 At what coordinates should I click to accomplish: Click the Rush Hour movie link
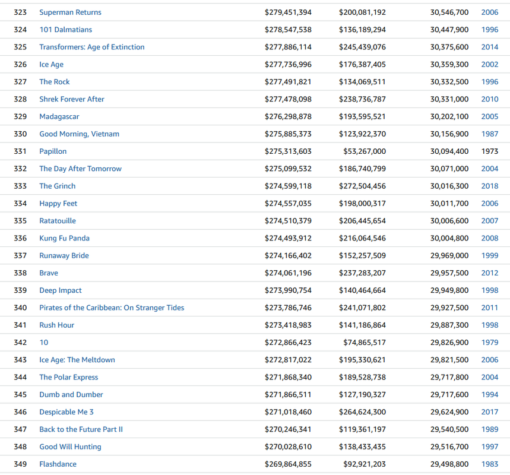click(56, 325)
